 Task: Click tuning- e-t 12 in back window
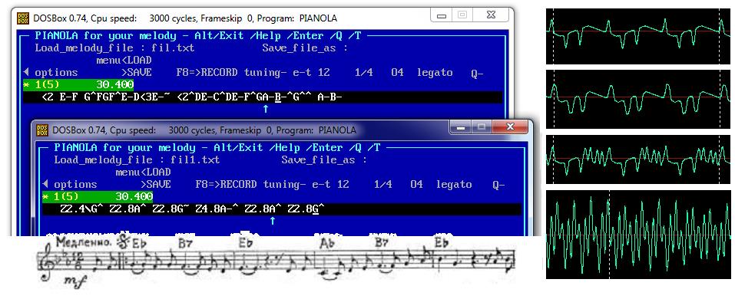pyautogui.click(x=286, y=73)
